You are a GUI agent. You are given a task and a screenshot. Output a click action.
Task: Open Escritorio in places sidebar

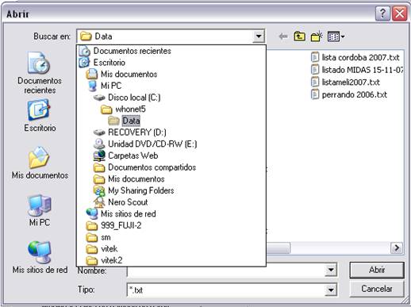[x=40, y=115]
